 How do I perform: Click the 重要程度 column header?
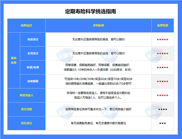pos(163,25)
